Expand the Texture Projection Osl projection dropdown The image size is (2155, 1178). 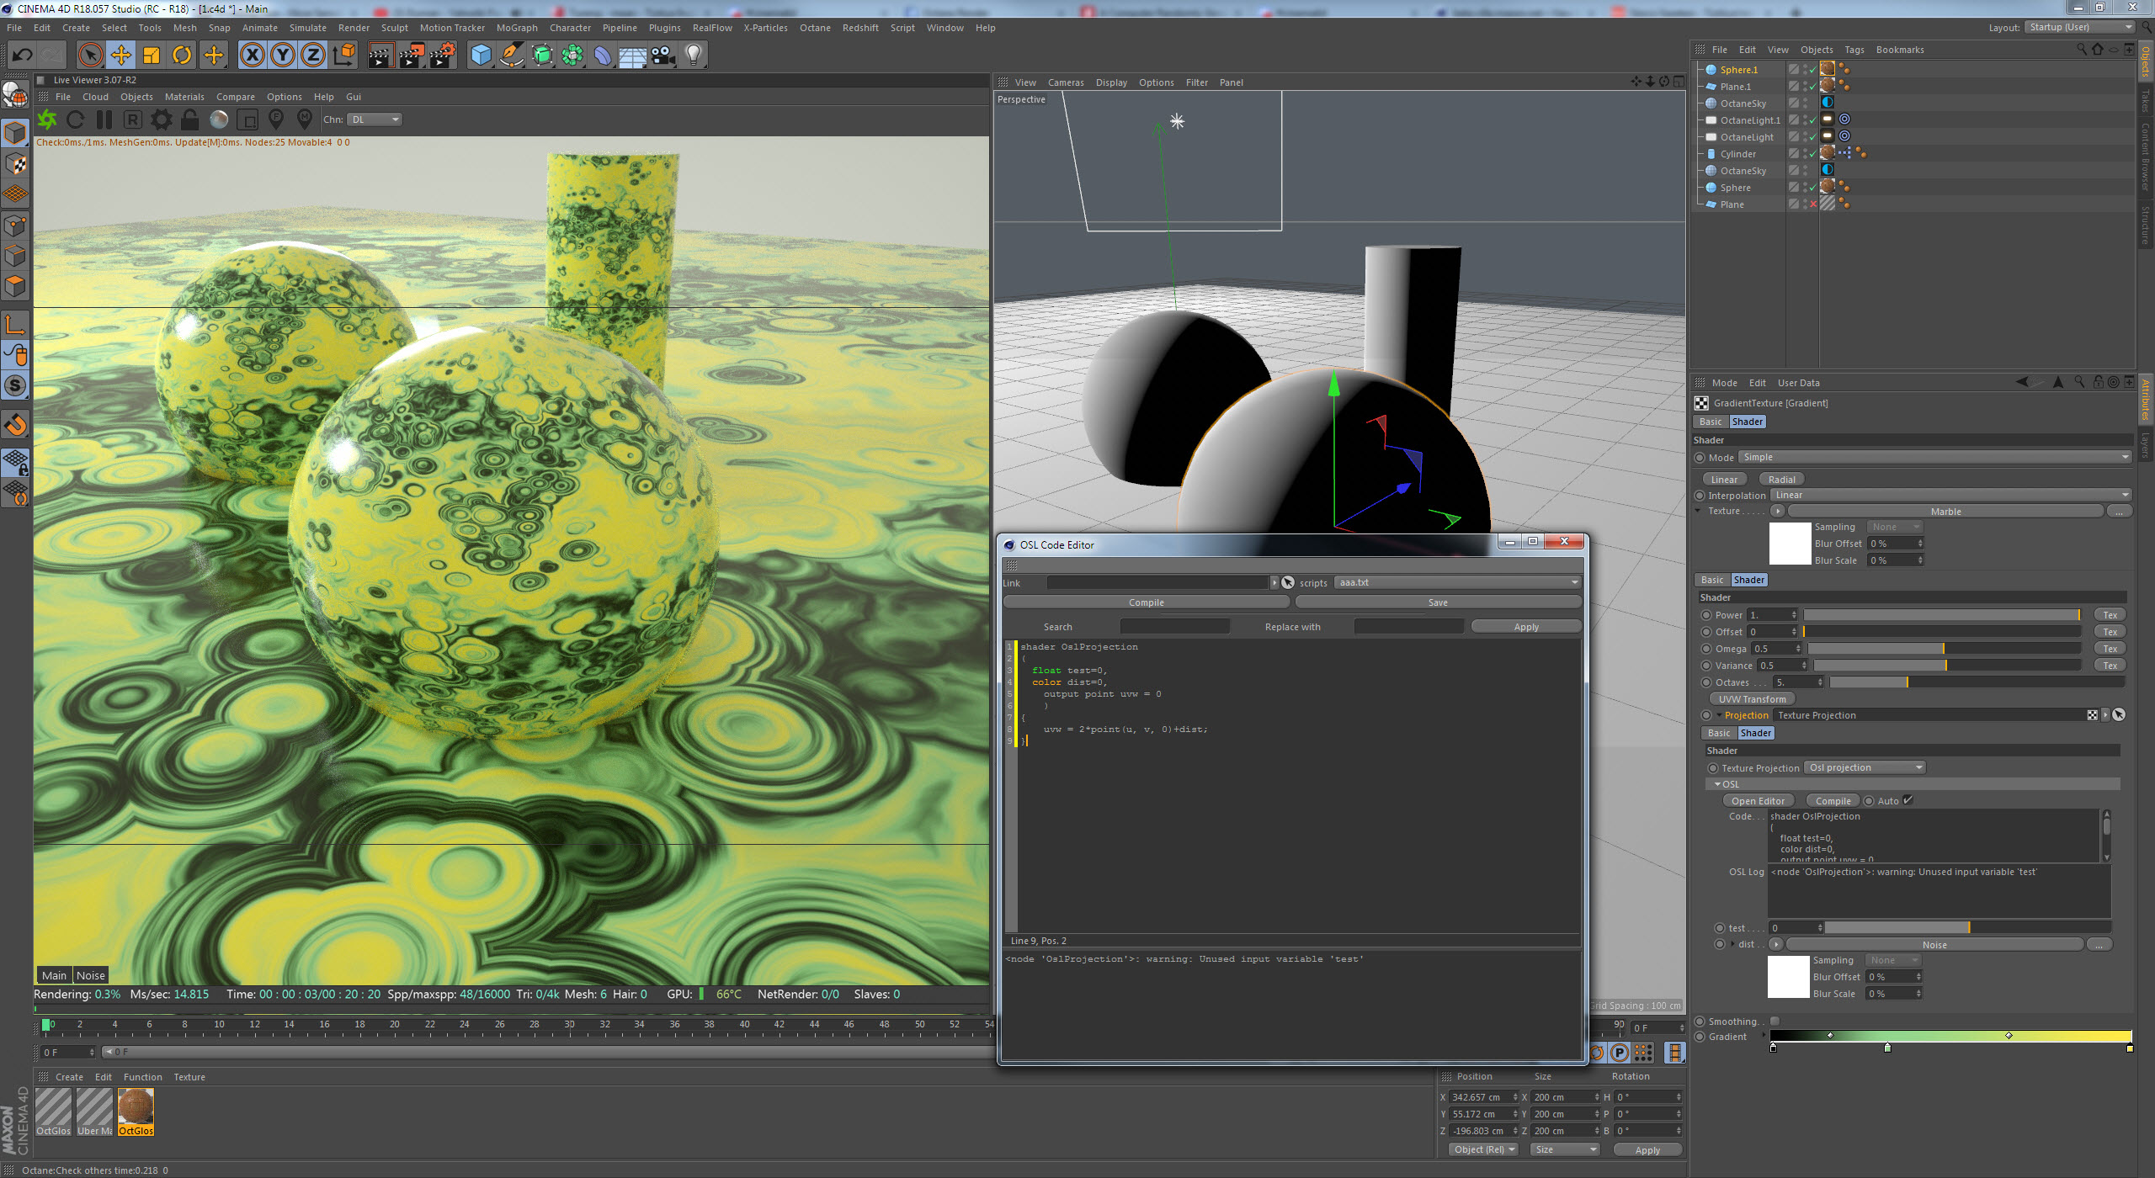(1865, 767)
